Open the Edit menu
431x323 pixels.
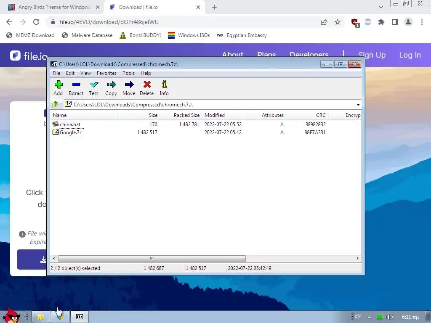[x=70, y=73]
